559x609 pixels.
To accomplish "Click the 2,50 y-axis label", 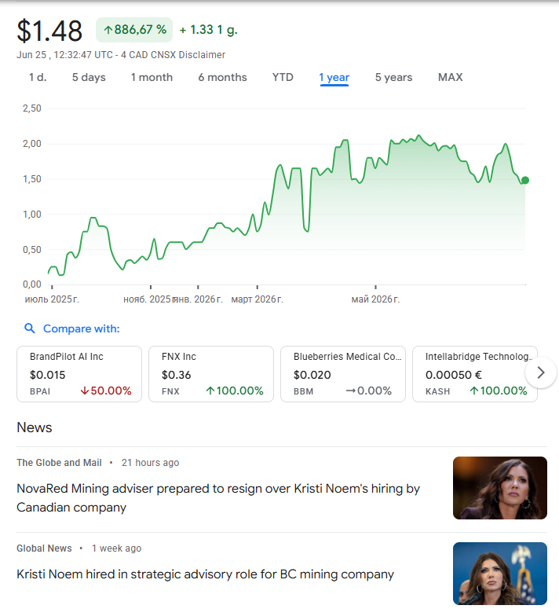I will pyautogui.click(x=32, y=108).
